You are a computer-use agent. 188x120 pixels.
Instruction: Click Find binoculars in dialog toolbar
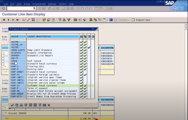[x=30, y=105]
